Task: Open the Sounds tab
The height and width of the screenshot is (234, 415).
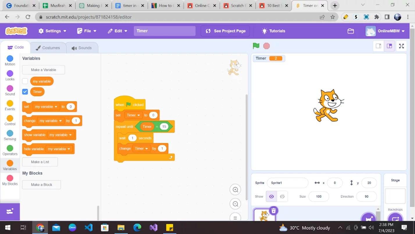Action: 82,47
